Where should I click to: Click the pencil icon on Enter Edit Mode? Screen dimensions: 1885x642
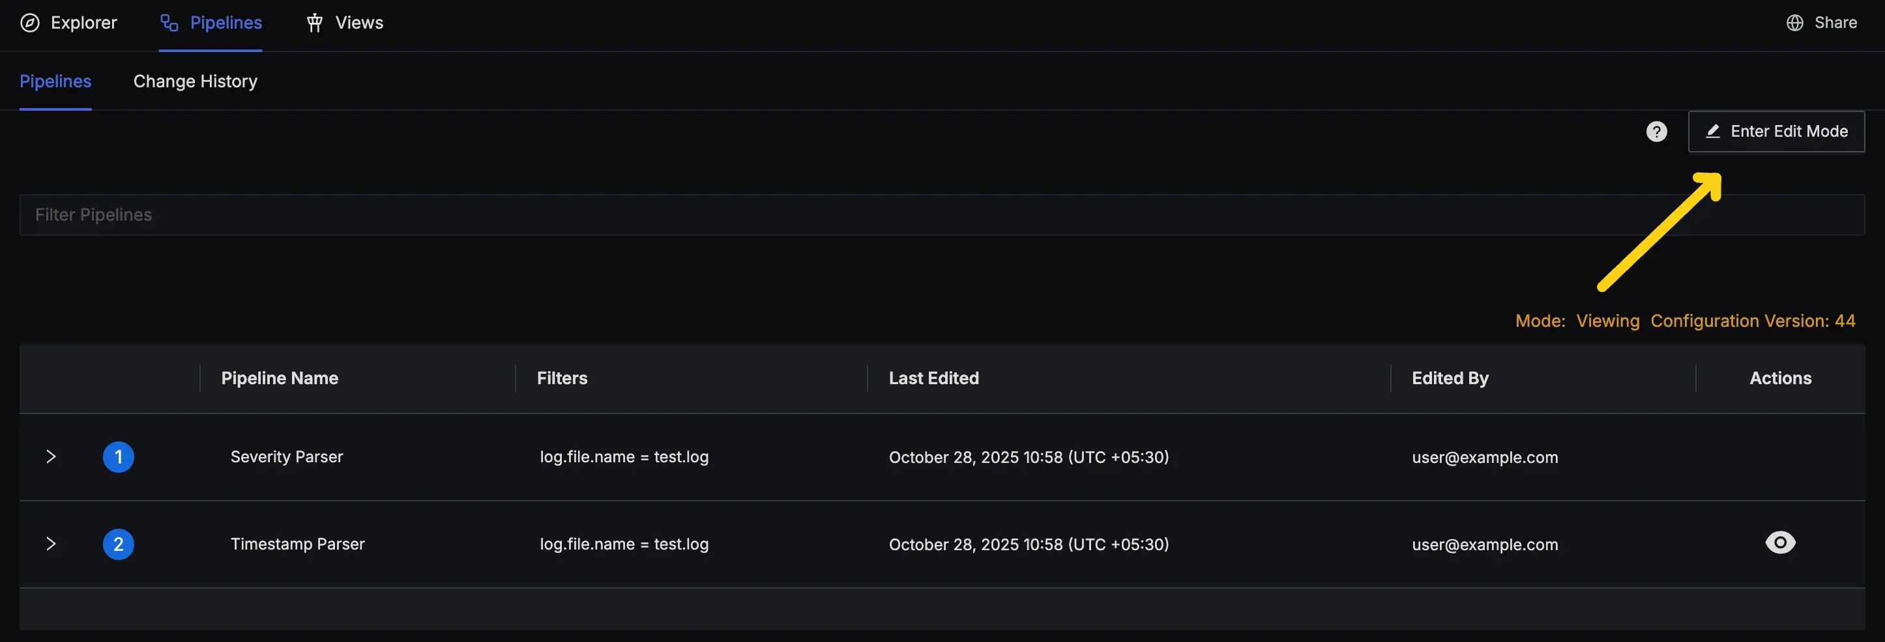(x=1712, y=132)
